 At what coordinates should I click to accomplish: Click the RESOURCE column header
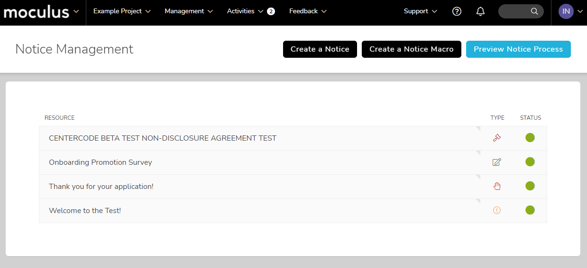point(59,118)
